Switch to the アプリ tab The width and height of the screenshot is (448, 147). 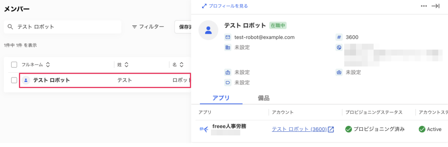221,98
